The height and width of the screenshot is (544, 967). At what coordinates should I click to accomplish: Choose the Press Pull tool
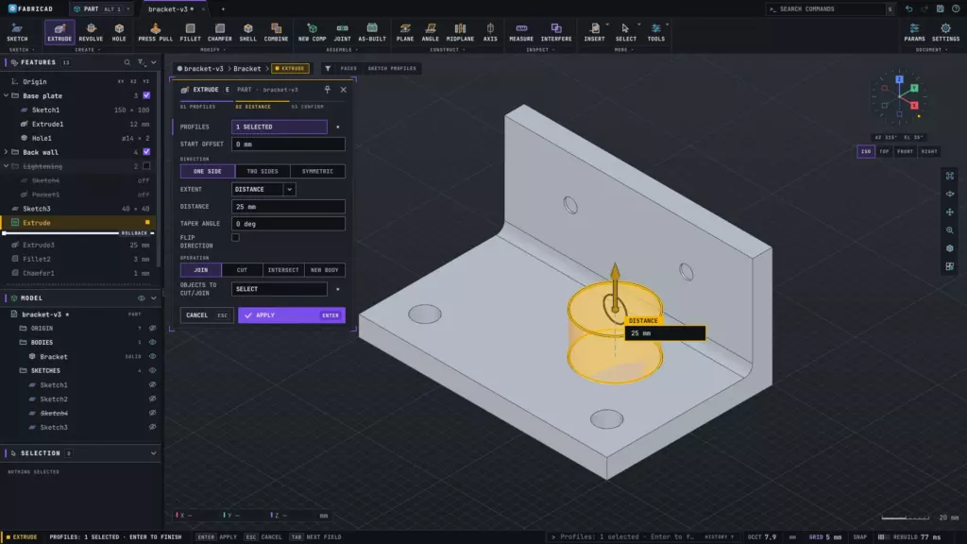click(156, 31)
